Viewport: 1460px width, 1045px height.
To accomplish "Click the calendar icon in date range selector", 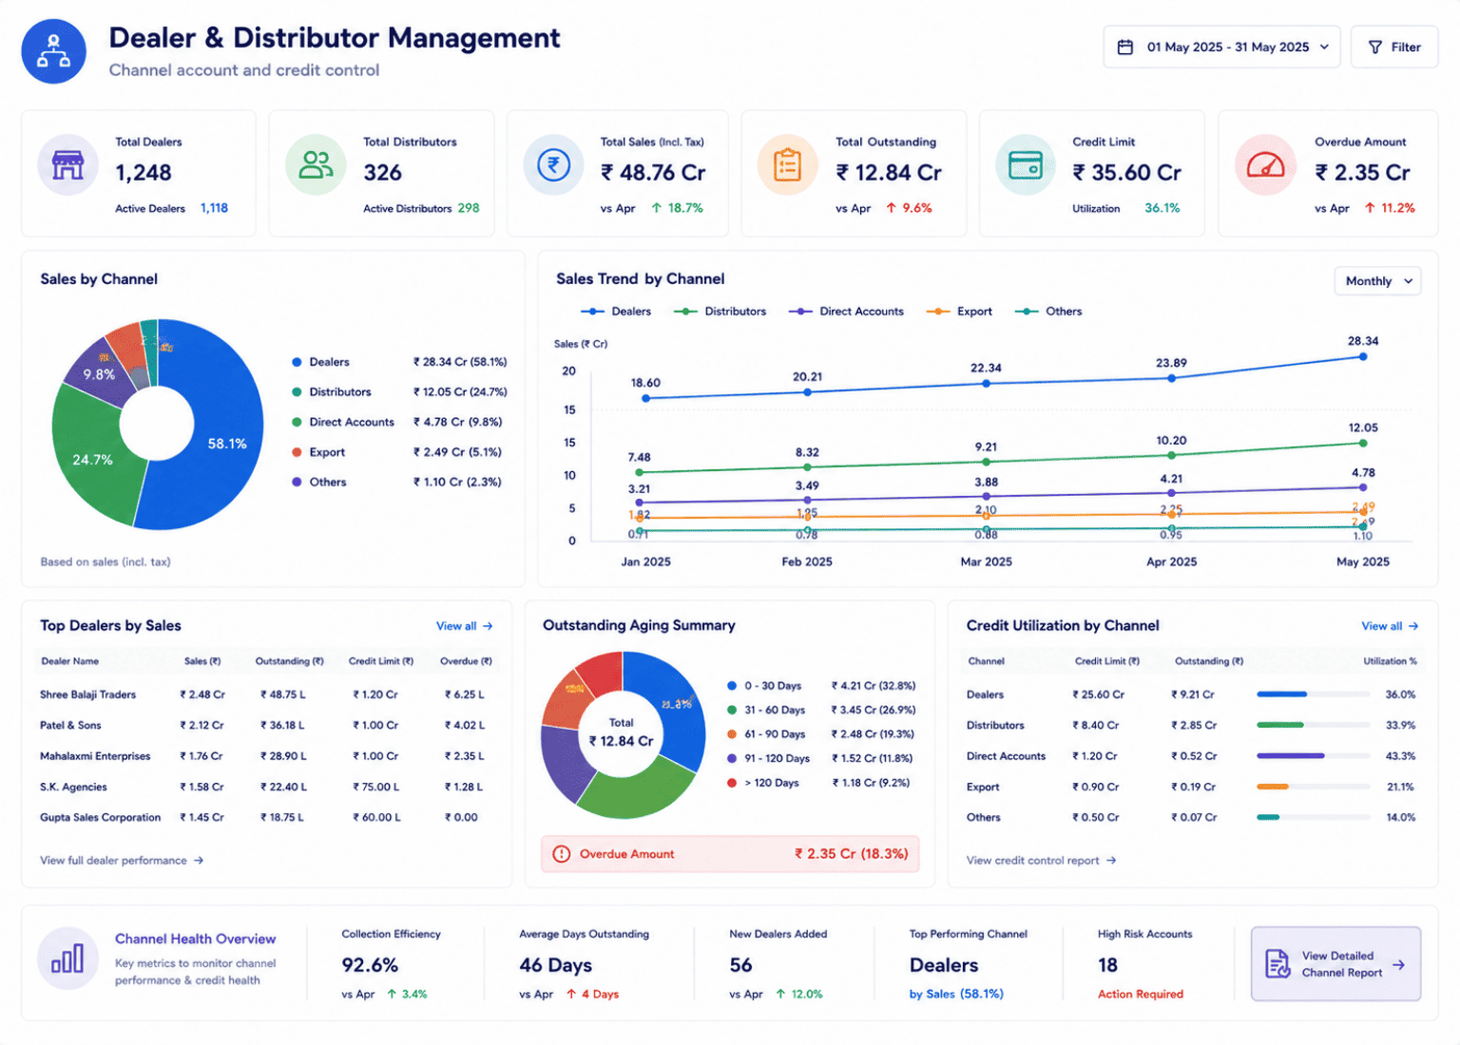I will [x=1124, y=47].
